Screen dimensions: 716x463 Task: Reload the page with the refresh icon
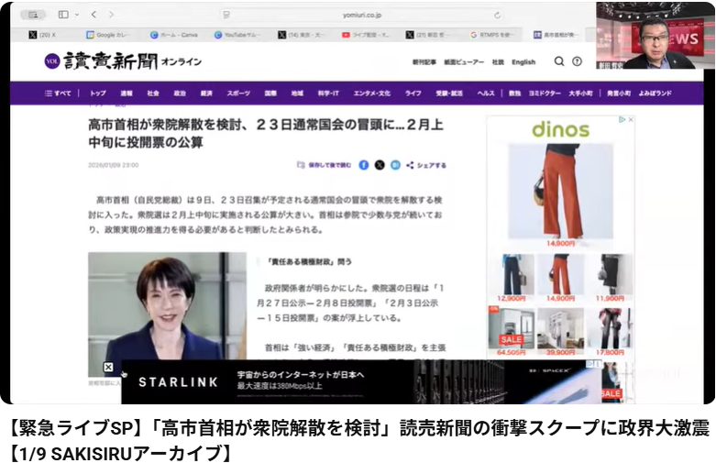pyautogui.click(x=498, y=15)
